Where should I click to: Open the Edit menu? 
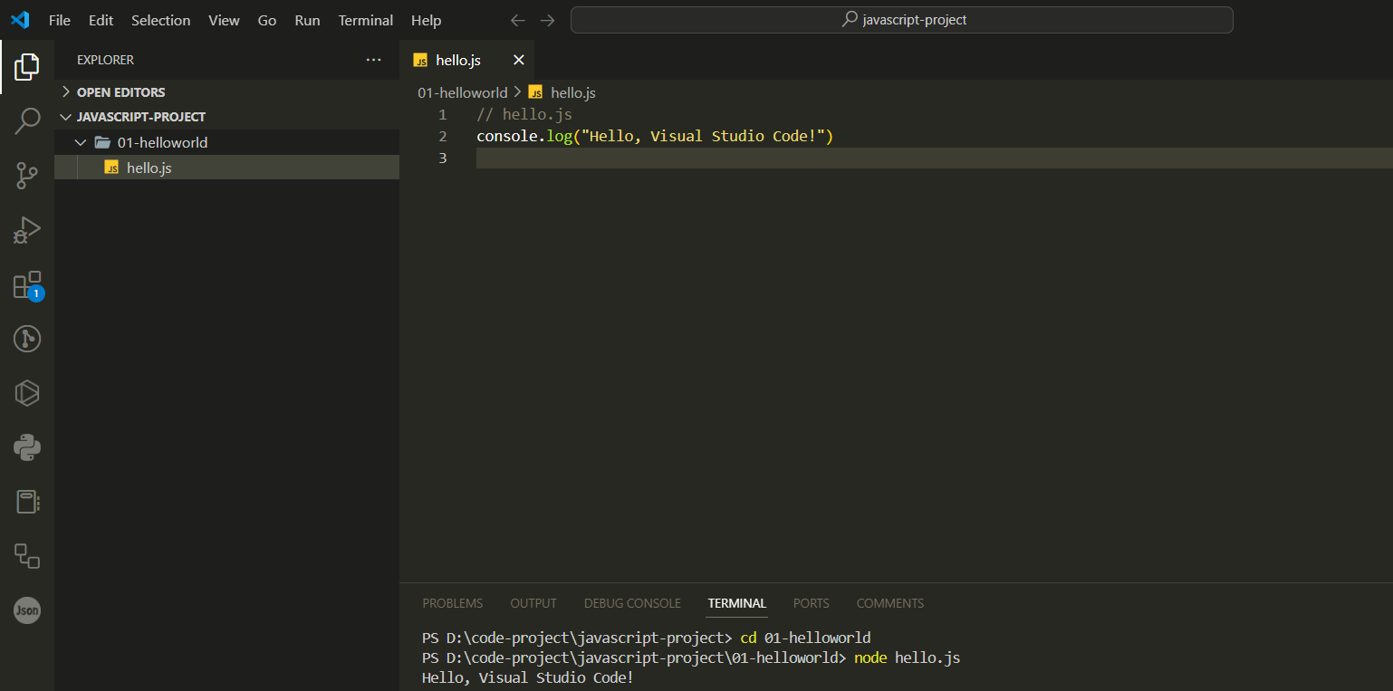click(x=101, y=20)
